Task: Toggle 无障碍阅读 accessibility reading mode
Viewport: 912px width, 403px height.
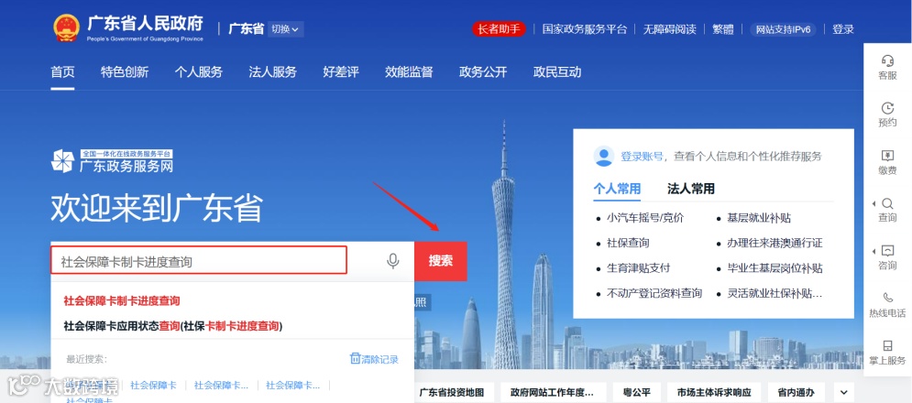Action: 669,29
